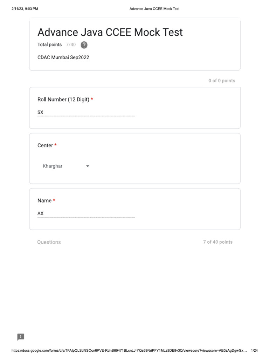The height and width of the screenshot is (359, 269).
Task: Focus the Roll Number input field
Action: click(86, 113)
